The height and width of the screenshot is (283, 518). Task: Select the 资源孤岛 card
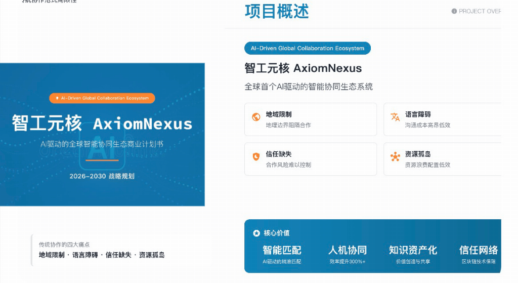pos(442,159)
